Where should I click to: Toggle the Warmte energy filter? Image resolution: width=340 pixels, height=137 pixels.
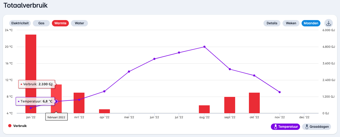pyautogui.click(x=60, y=23)
